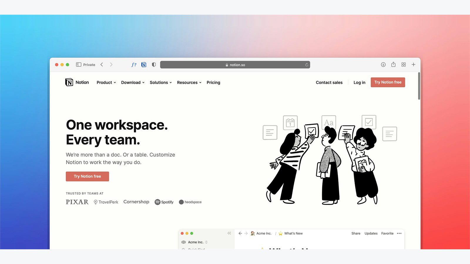Click Try Notion free in the navbar
This screenshot has height=264, width=470.
[388, 82]
